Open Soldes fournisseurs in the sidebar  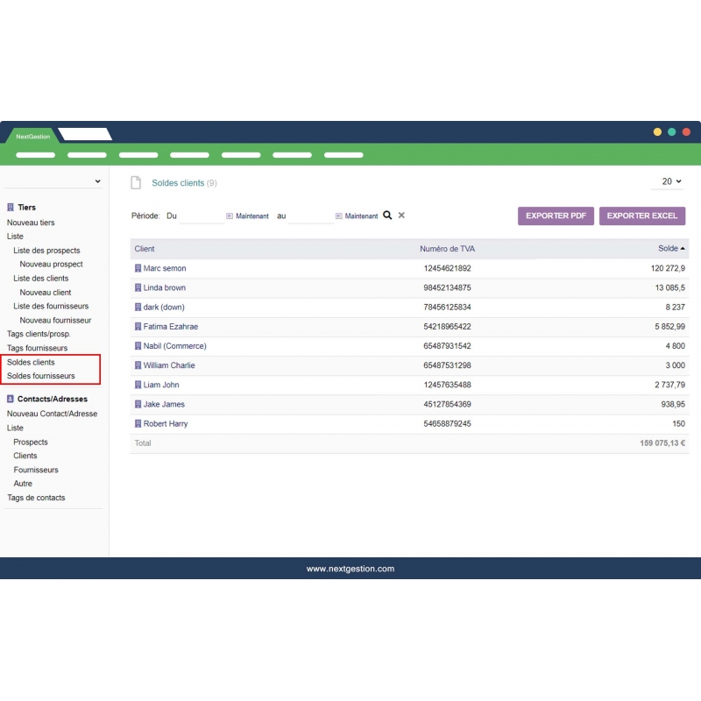[x=41, y=376]
